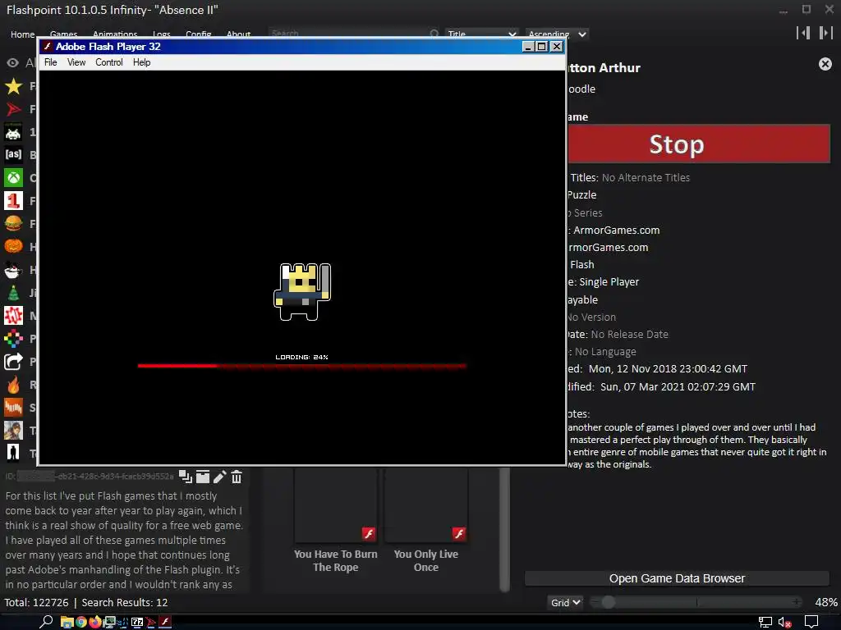Open Windows taskbar search magnifier

(46, 622)
